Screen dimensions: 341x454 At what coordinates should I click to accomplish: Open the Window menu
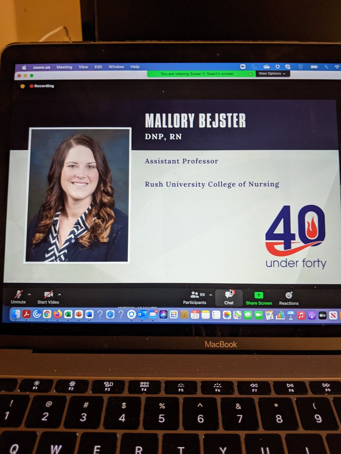116,67
